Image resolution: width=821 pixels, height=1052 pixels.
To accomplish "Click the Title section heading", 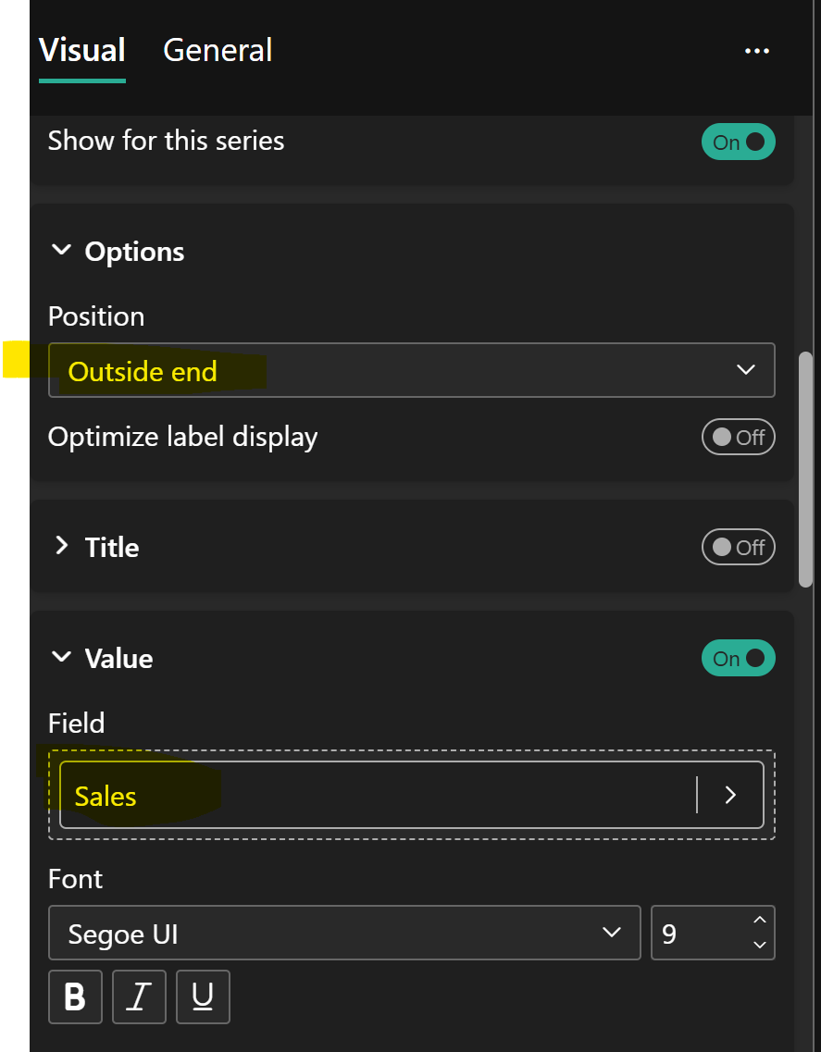I will coord(111,547).
